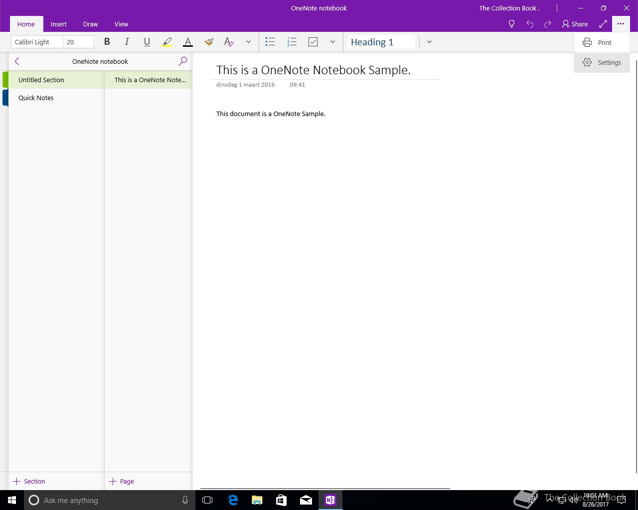Click the Cortana search box
Viewport: 638px width, 510px height.
tap(110, 500)
